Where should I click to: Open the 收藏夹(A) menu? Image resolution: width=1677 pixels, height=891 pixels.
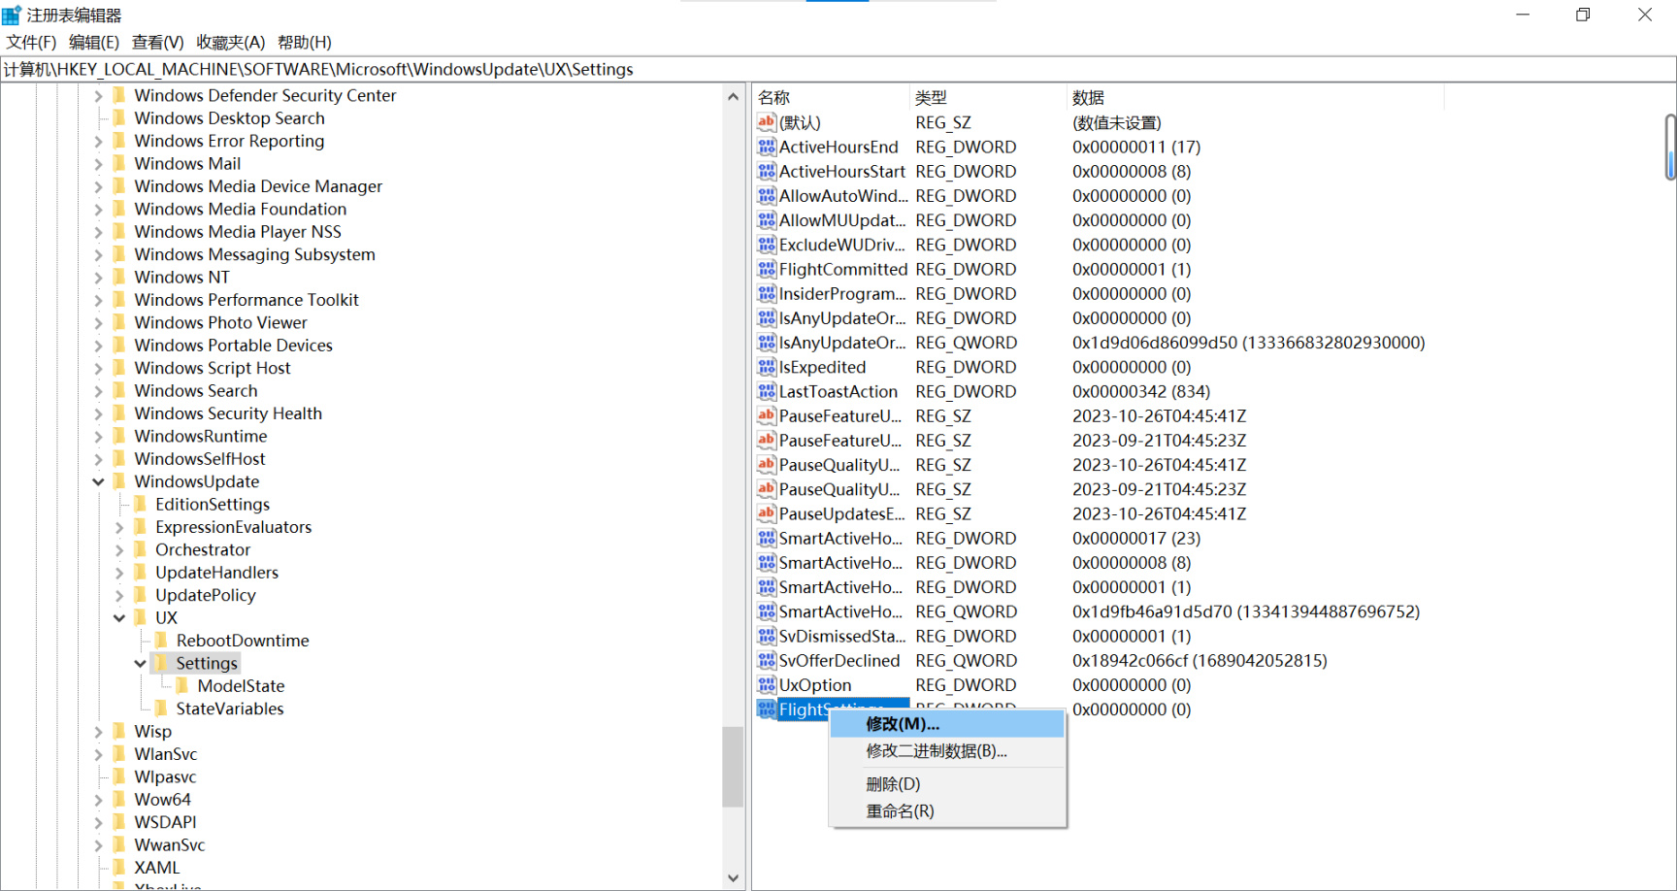click(x=231, y=42)
